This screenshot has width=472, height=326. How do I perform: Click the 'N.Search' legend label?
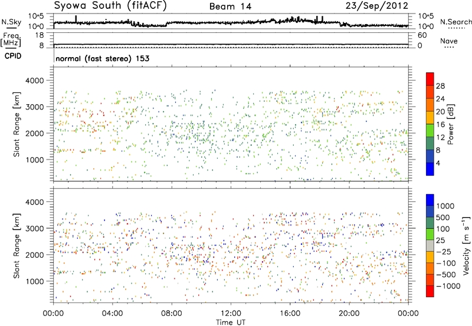pos(455,22)
